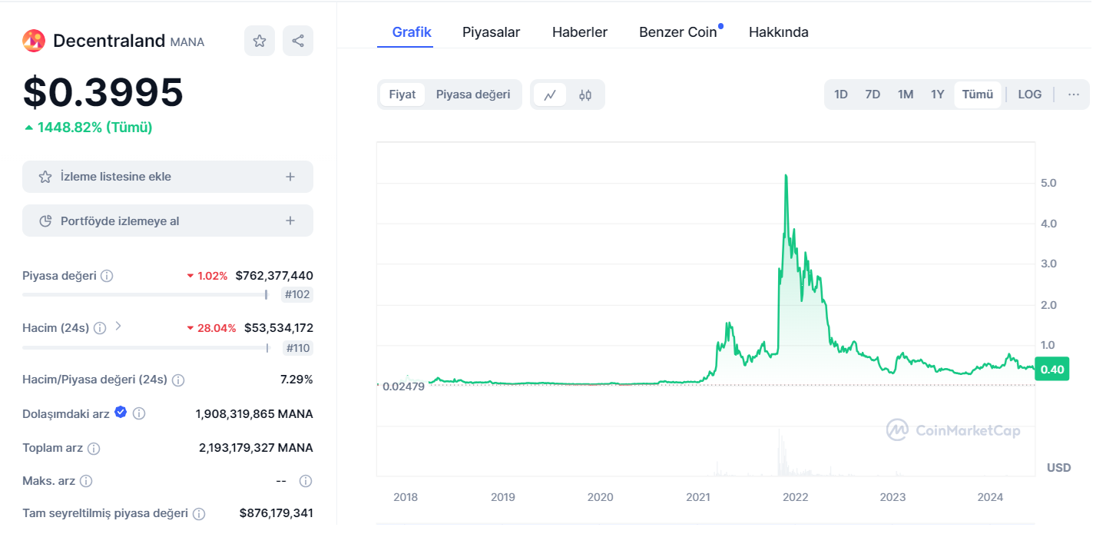Screen dimensions: 1106x534
Task: Select Fiyat chart mode
Action: pyautogui.click(x=402, y=95)
